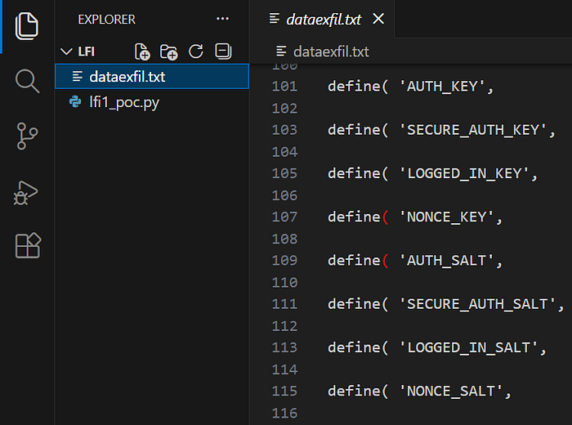
Task: Open the Run and Debug view
Action: tap(25, 193)
